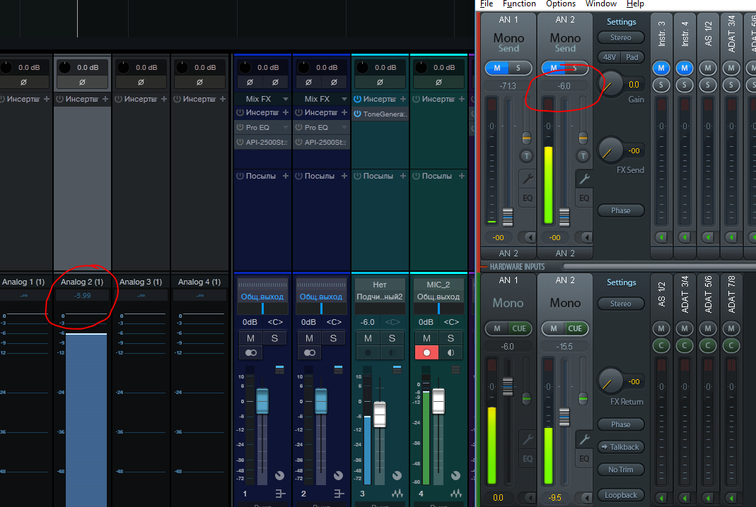Screen dimensions: 756x507
Task: Open input selector MIC_2 on channel 4
Action: click(438, 285)
